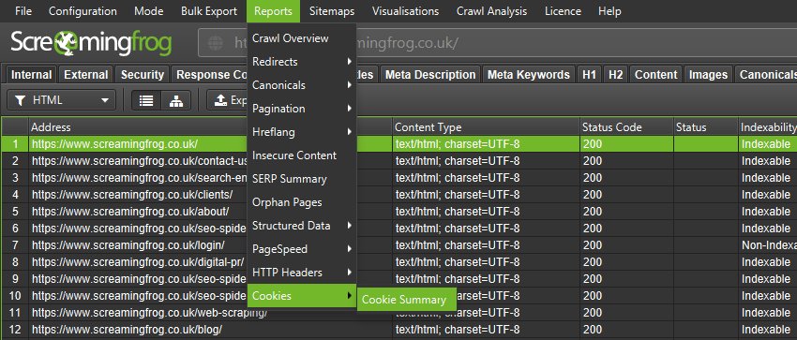Expand the Redirects submenu

coord(301,62)
